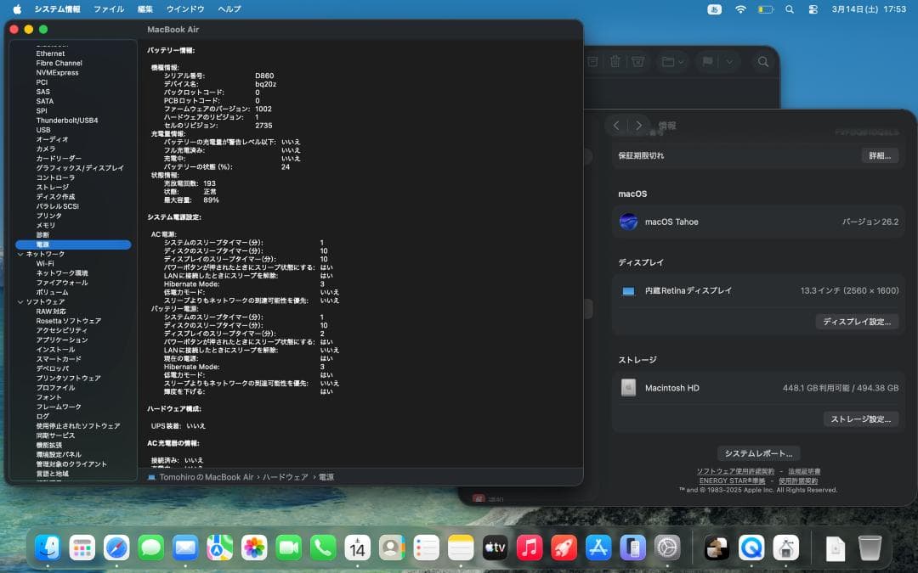The image size is (918, 573).
Task: Open Photos app in the Dock
Action: 254,548
